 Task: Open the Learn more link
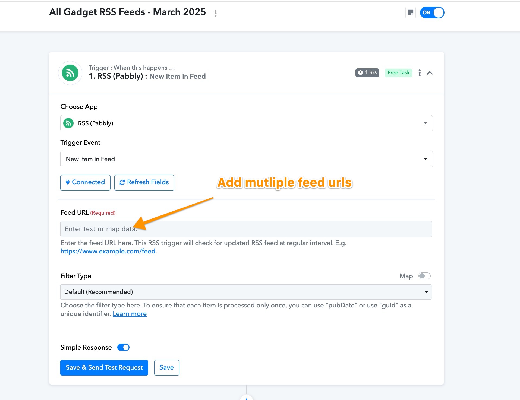tap(130, 314)
